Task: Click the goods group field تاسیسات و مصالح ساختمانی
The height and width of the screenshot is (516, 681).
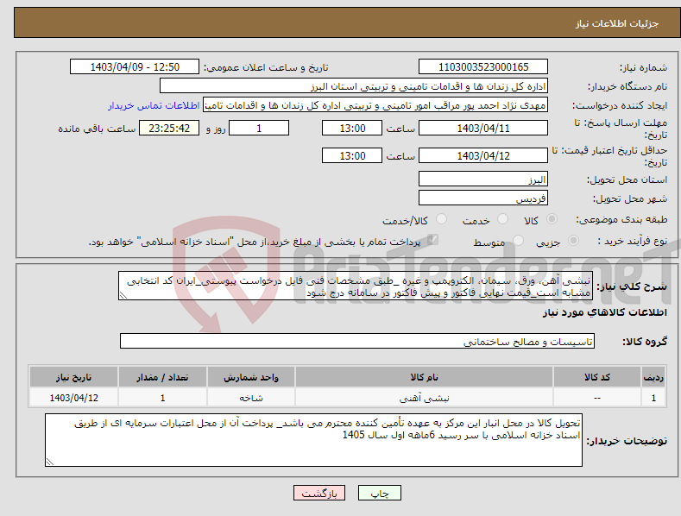Action: (x=357, y=342)
